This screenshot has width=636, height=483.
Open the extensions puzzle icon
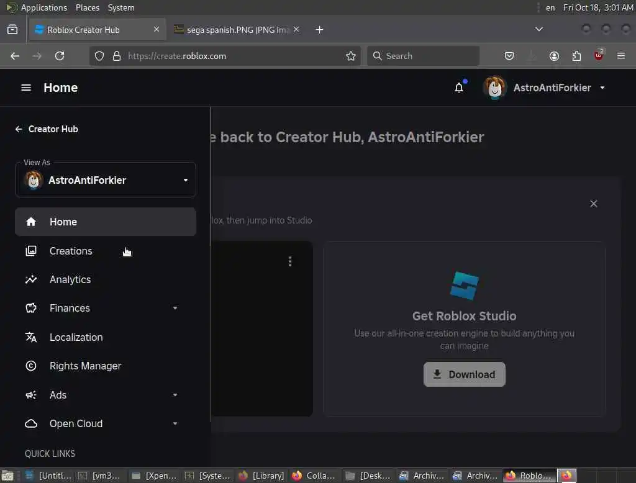(576, 56)
